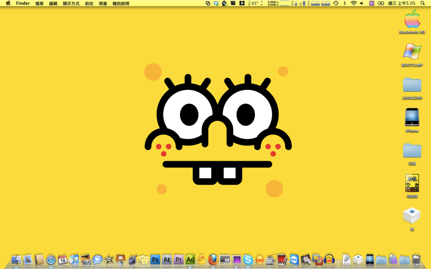Open iMovie star icon in dock
Screen dimensions: 431x269
click(x=109, y=259)
